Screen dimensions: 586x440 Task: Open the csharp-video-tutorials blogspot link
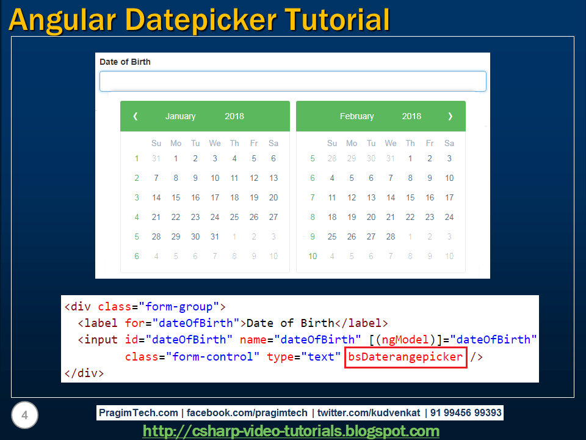tap(291, 431)
